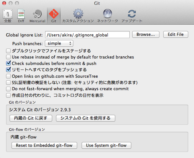This screenshot has width=194, height=158.
Task: Click the Browse... button
Action: point(146,34)
